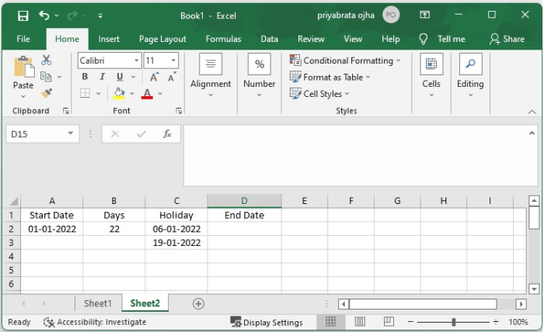Apply the yellow Fill Color
This screenshot has height=332, width=544.
coord(119,93)
